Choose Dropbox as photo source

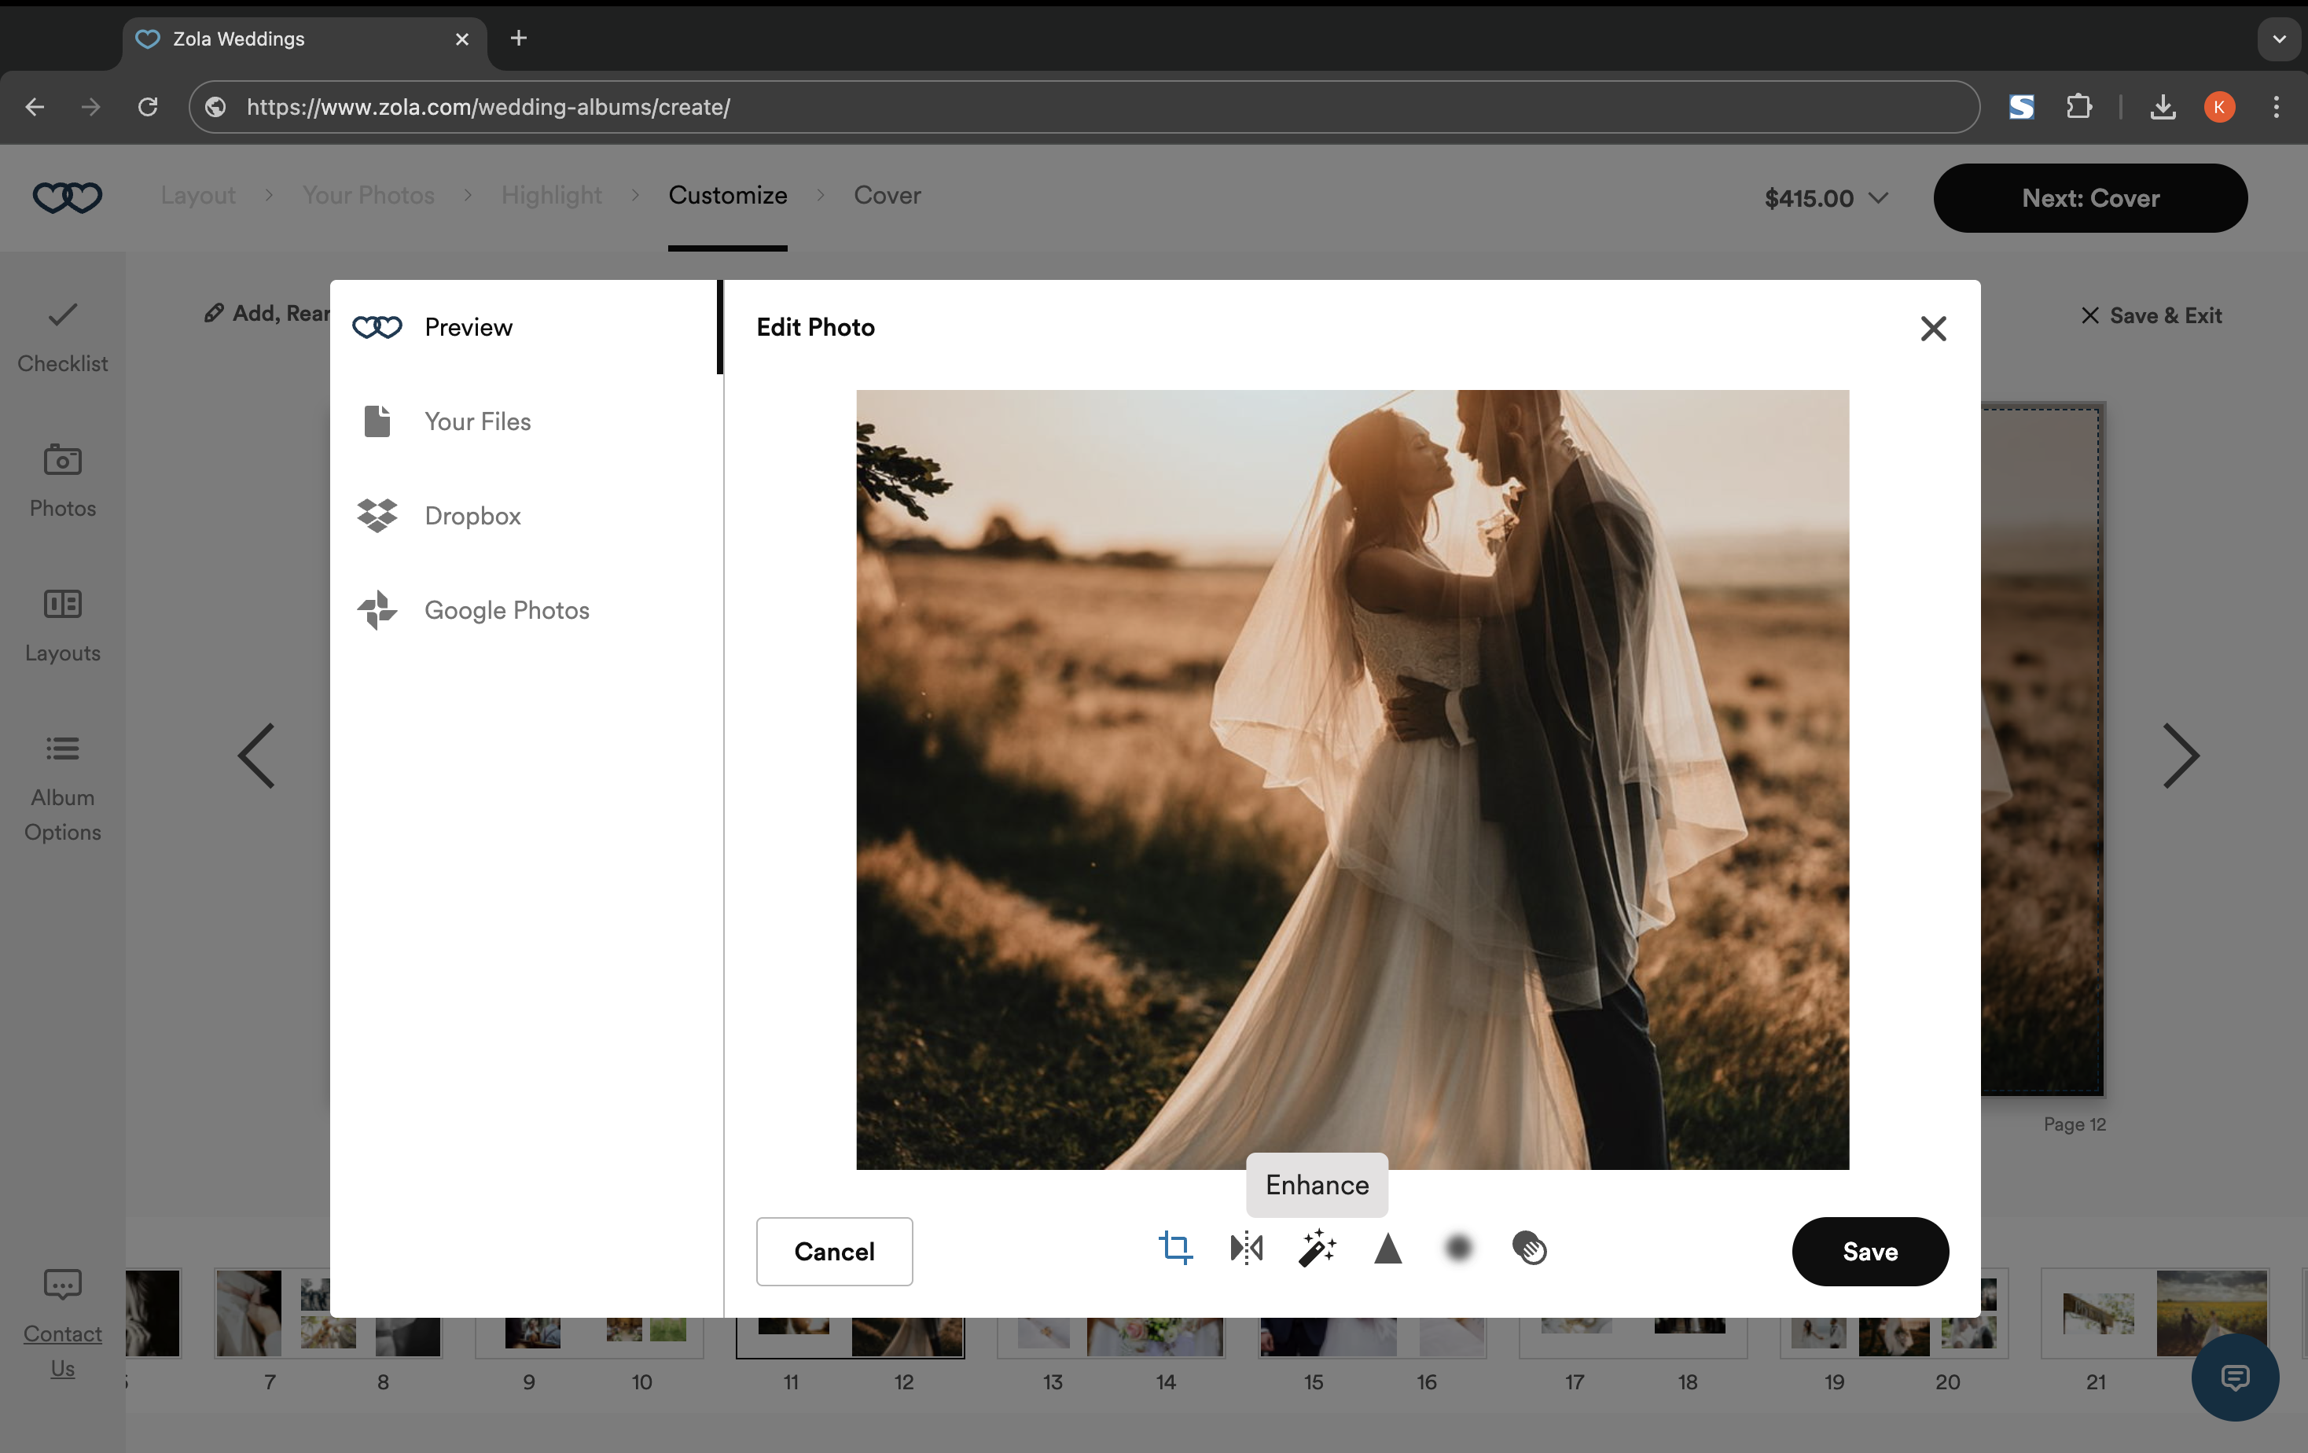click(x=472, y=516)
